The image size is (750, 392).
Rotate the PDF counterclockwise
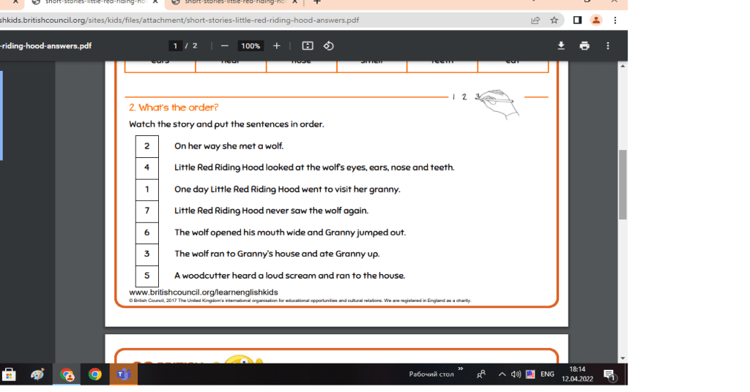[329, 45]
